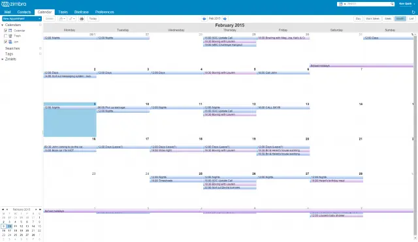This screenshot has height=242, width=418.
Task: Open the 19:00 Wine night appointment
Action: pos(176,151)
